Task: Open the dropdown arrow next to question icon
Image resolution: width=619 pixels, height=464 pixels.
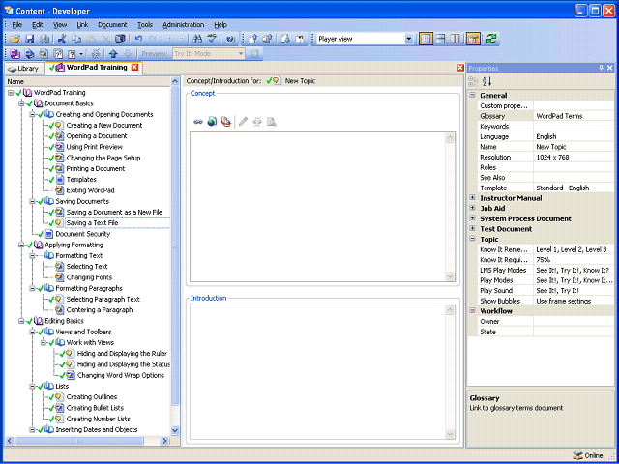Action: click(81, 54)
